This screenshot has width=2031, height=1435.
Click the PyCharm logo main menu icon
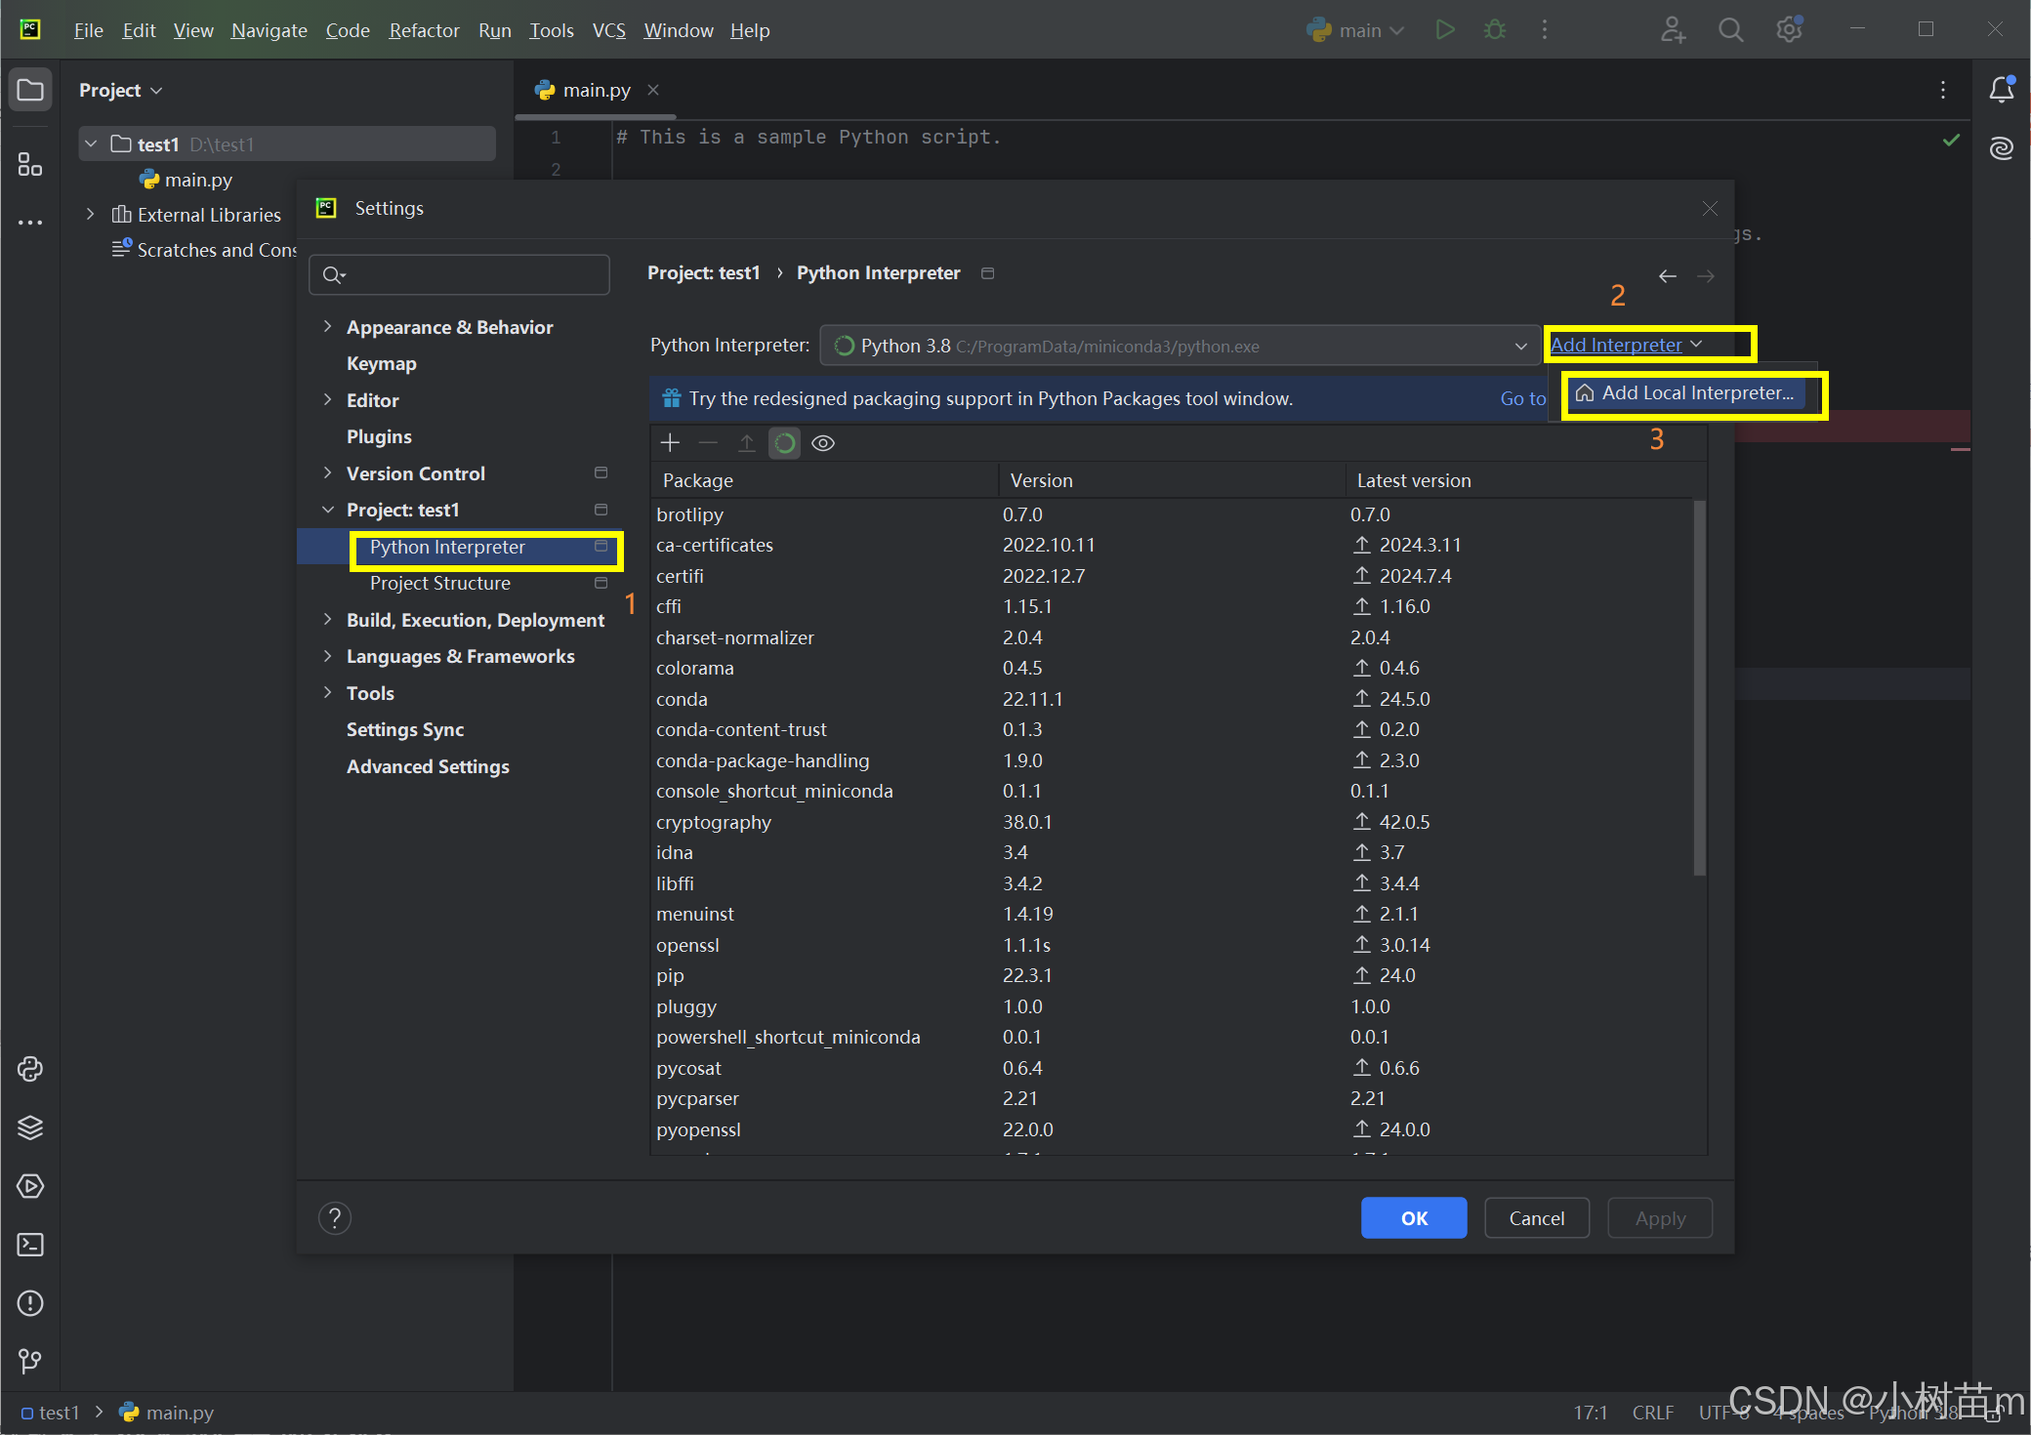point(30,30)
